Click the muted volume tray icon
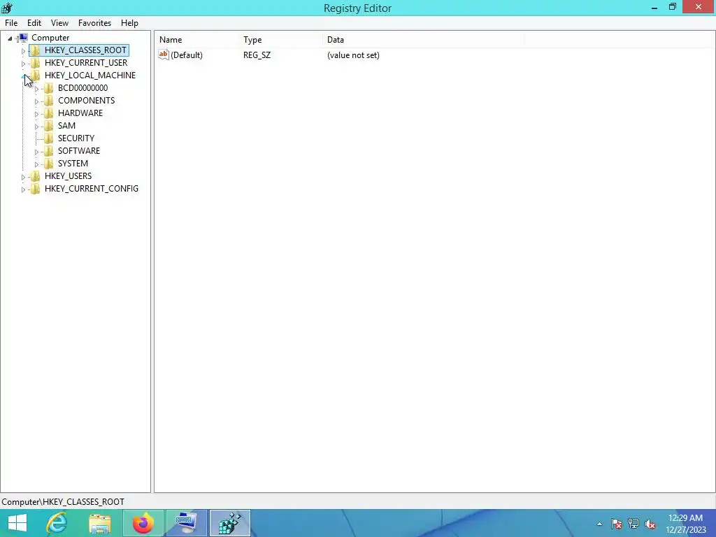Viewport: 716px width, 537px height. click(650, 524)
